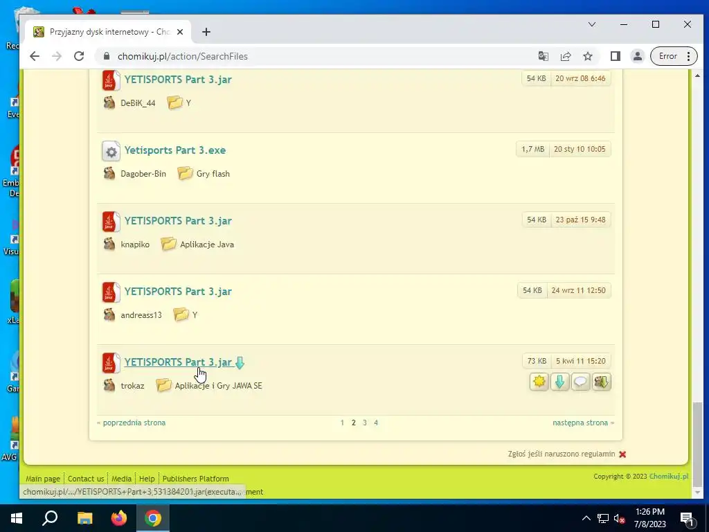Click the translate page icon in address bar
The width and height of the screenshot is (709, 532).
(543, 56)
